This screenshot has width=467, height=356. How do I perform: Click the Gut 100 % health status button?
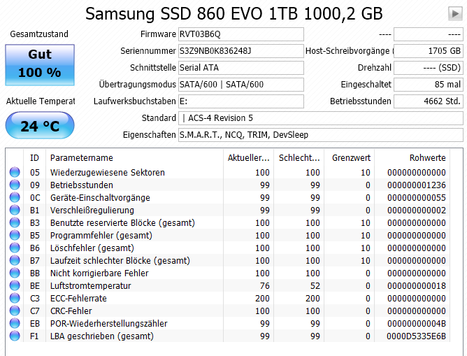click(40, 65)
